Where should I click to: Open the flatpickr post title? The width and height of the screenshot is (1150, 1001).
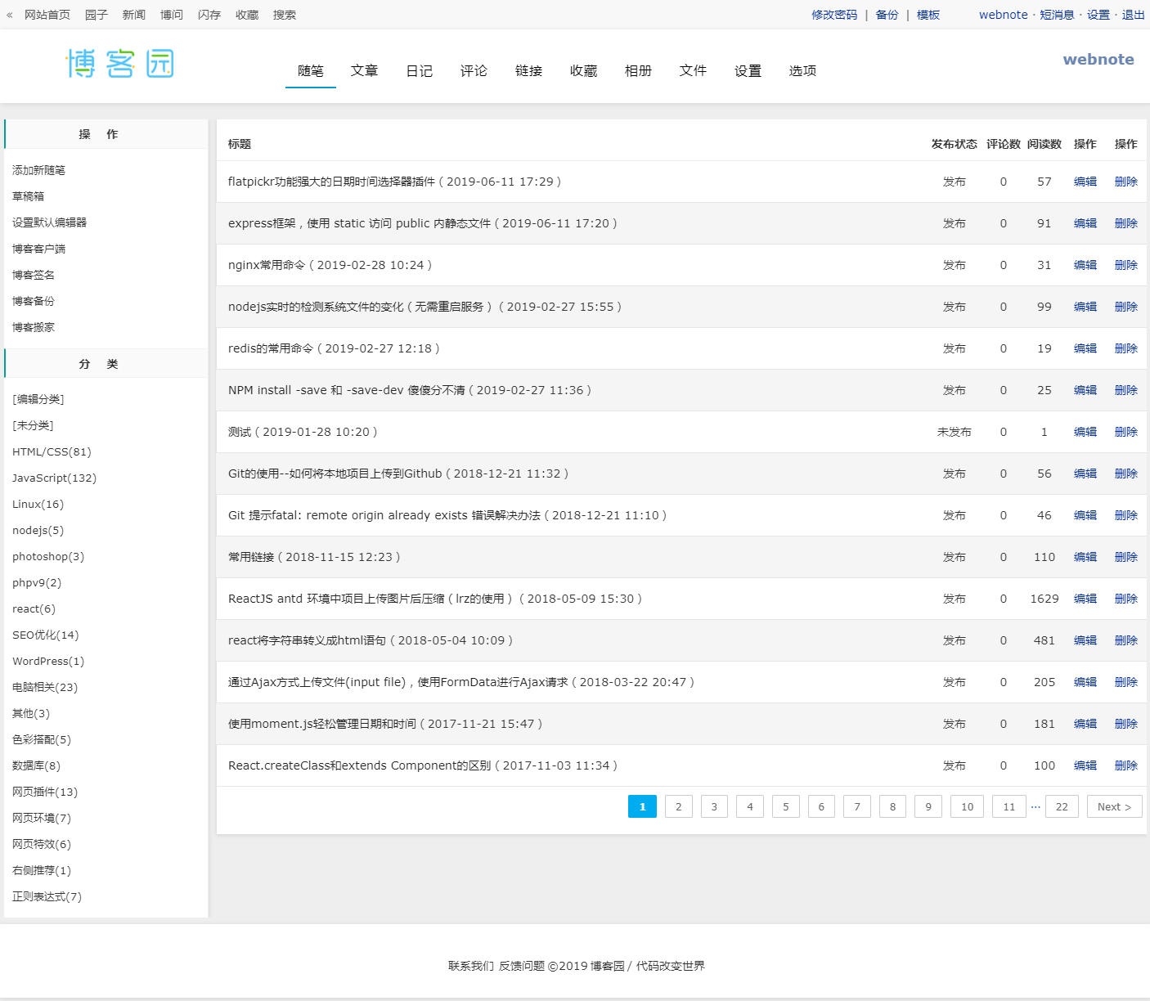click(394, 182)
